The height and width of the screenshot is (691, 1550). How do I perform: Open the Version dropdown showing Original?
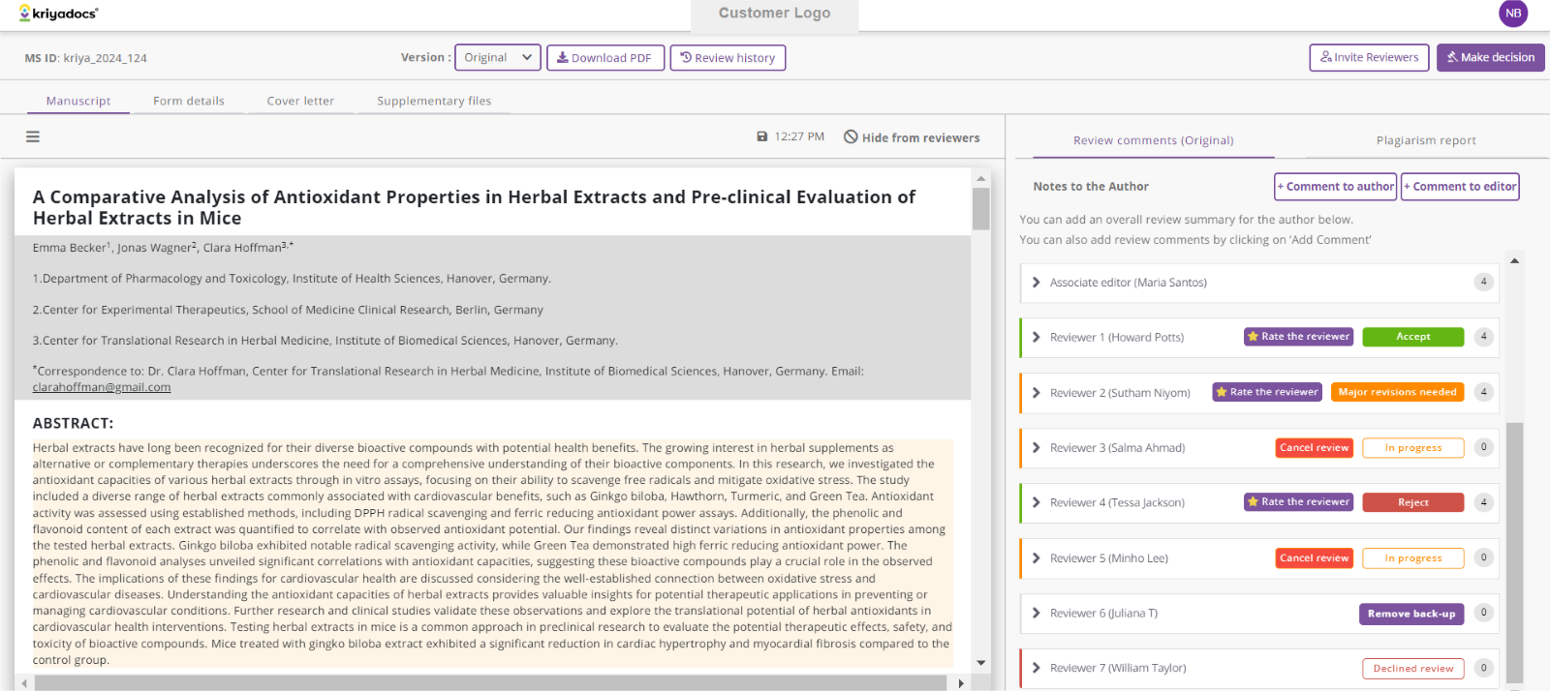[498, 58]
